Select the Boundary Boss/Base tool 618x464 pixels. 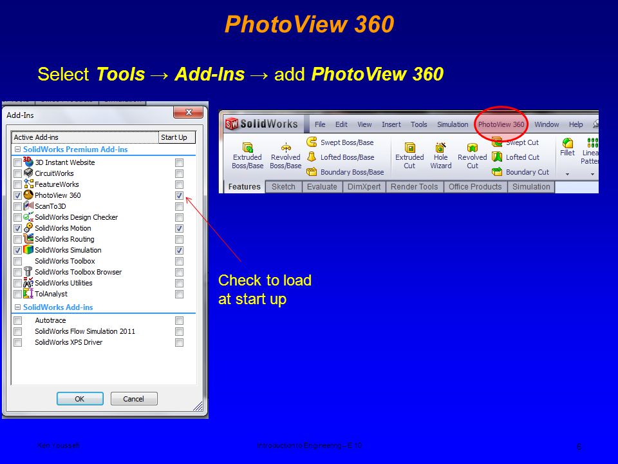coord(345,171)
